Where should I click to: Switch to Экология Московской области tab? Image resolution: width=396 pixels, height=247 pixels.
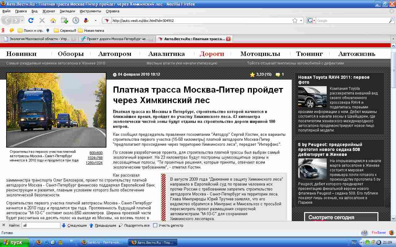point(39,39)
